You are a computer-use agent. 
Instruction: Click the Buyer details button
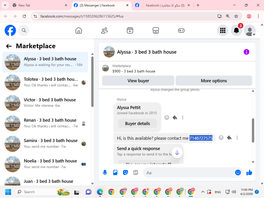coord(137,123)
